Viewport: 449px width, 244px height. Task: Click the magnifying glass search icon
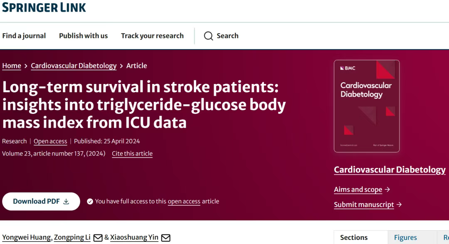click(208, 36)
